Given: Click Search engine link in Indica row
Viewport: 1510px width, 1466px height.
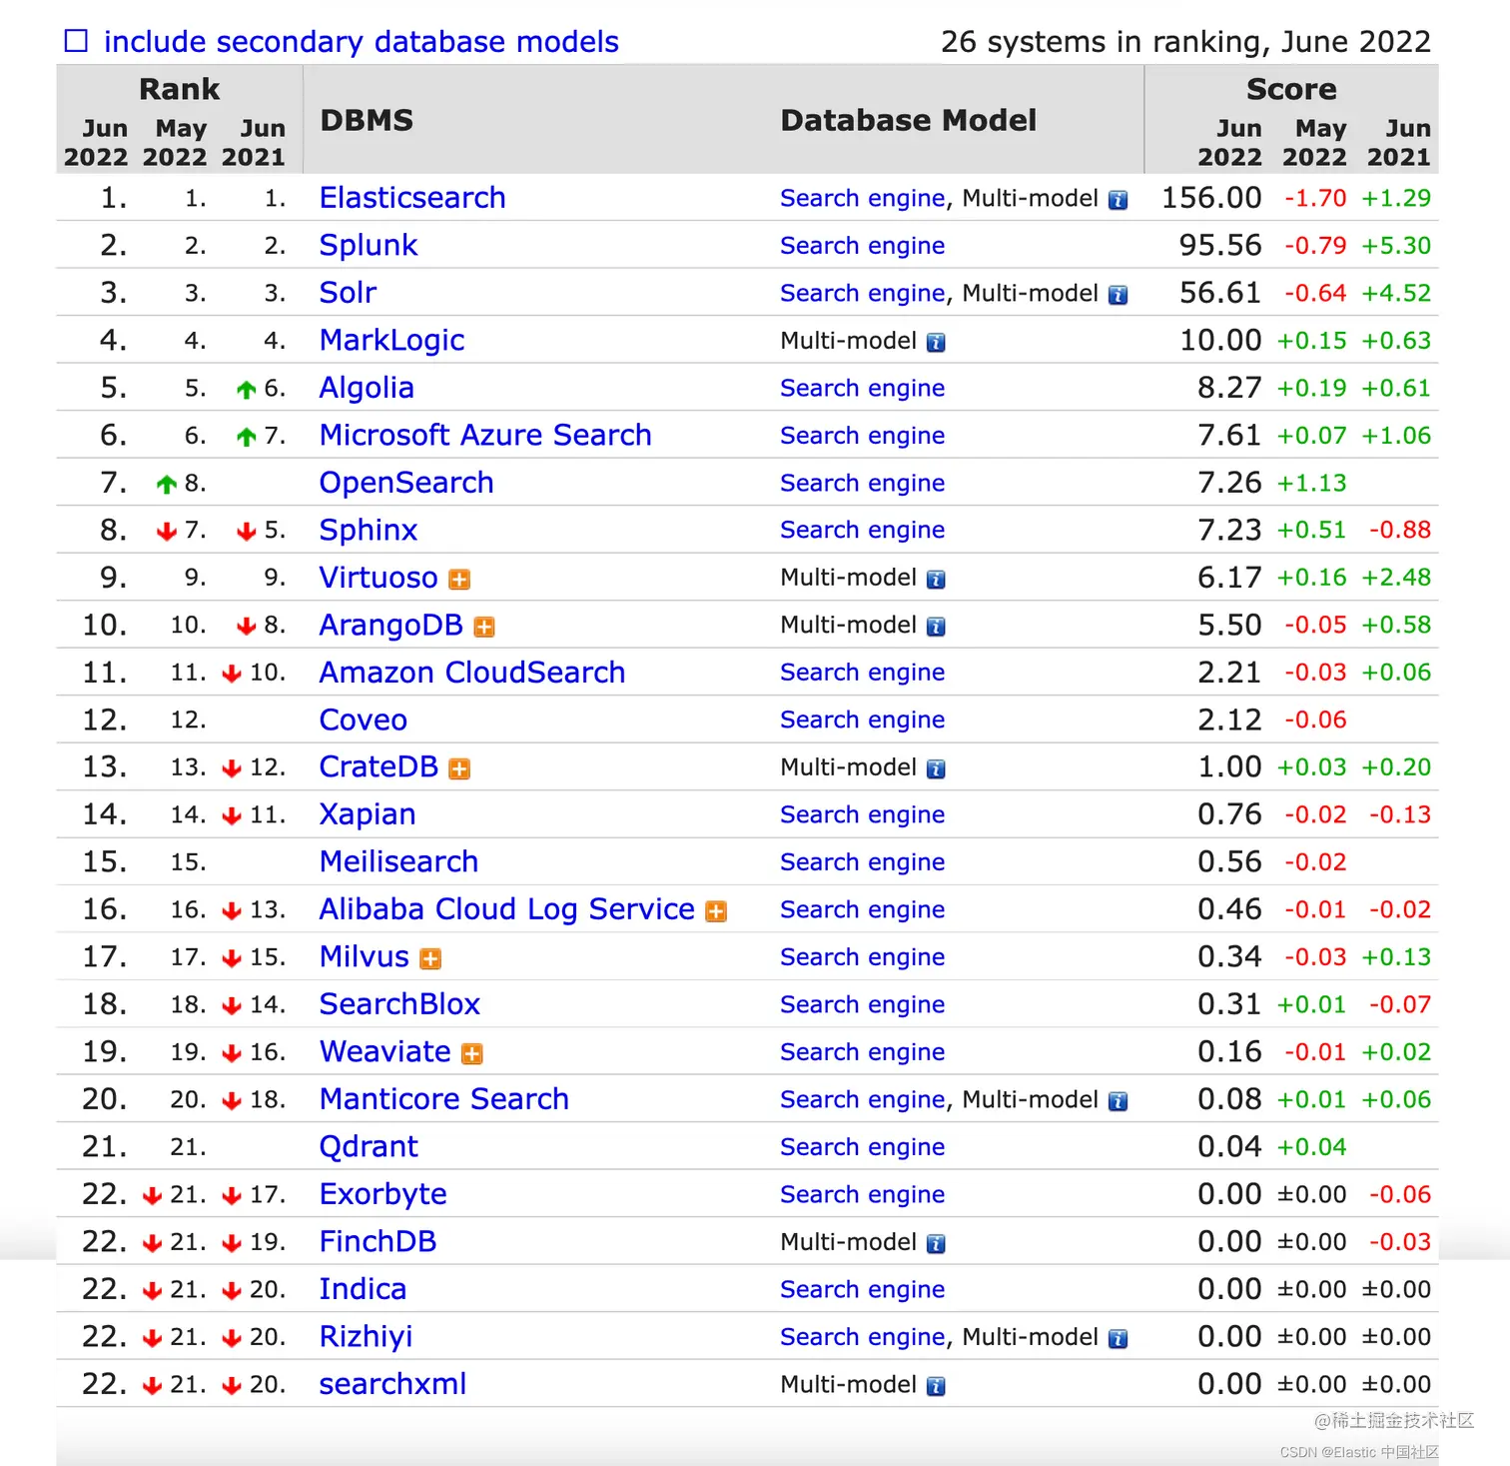Looking at the screenshot, I should click(x=863, y=1290).
